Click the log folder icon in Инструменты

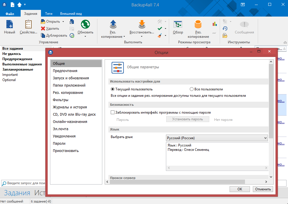[225, 35]
